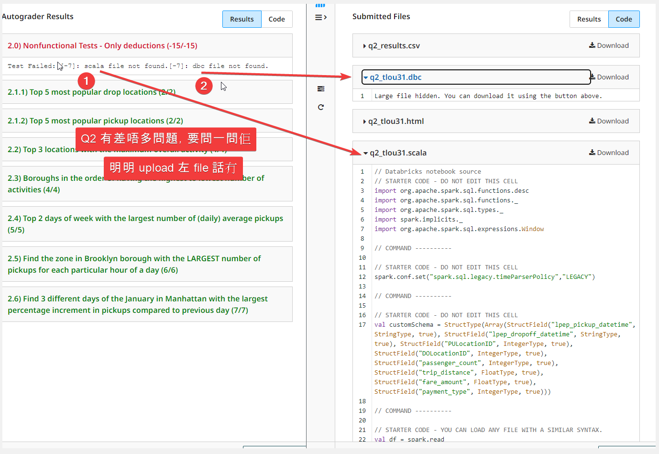This screenshot has height=454, width=659.
Task: Open test 2.5 Brooklyn borough zone result
Action: pyautogui.click(x=134, y=264)
